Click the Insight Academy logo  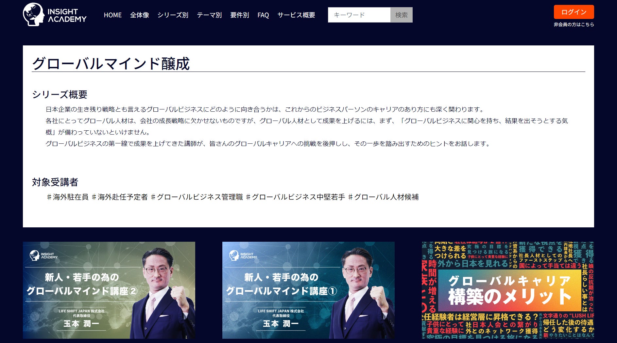point(55,15)
